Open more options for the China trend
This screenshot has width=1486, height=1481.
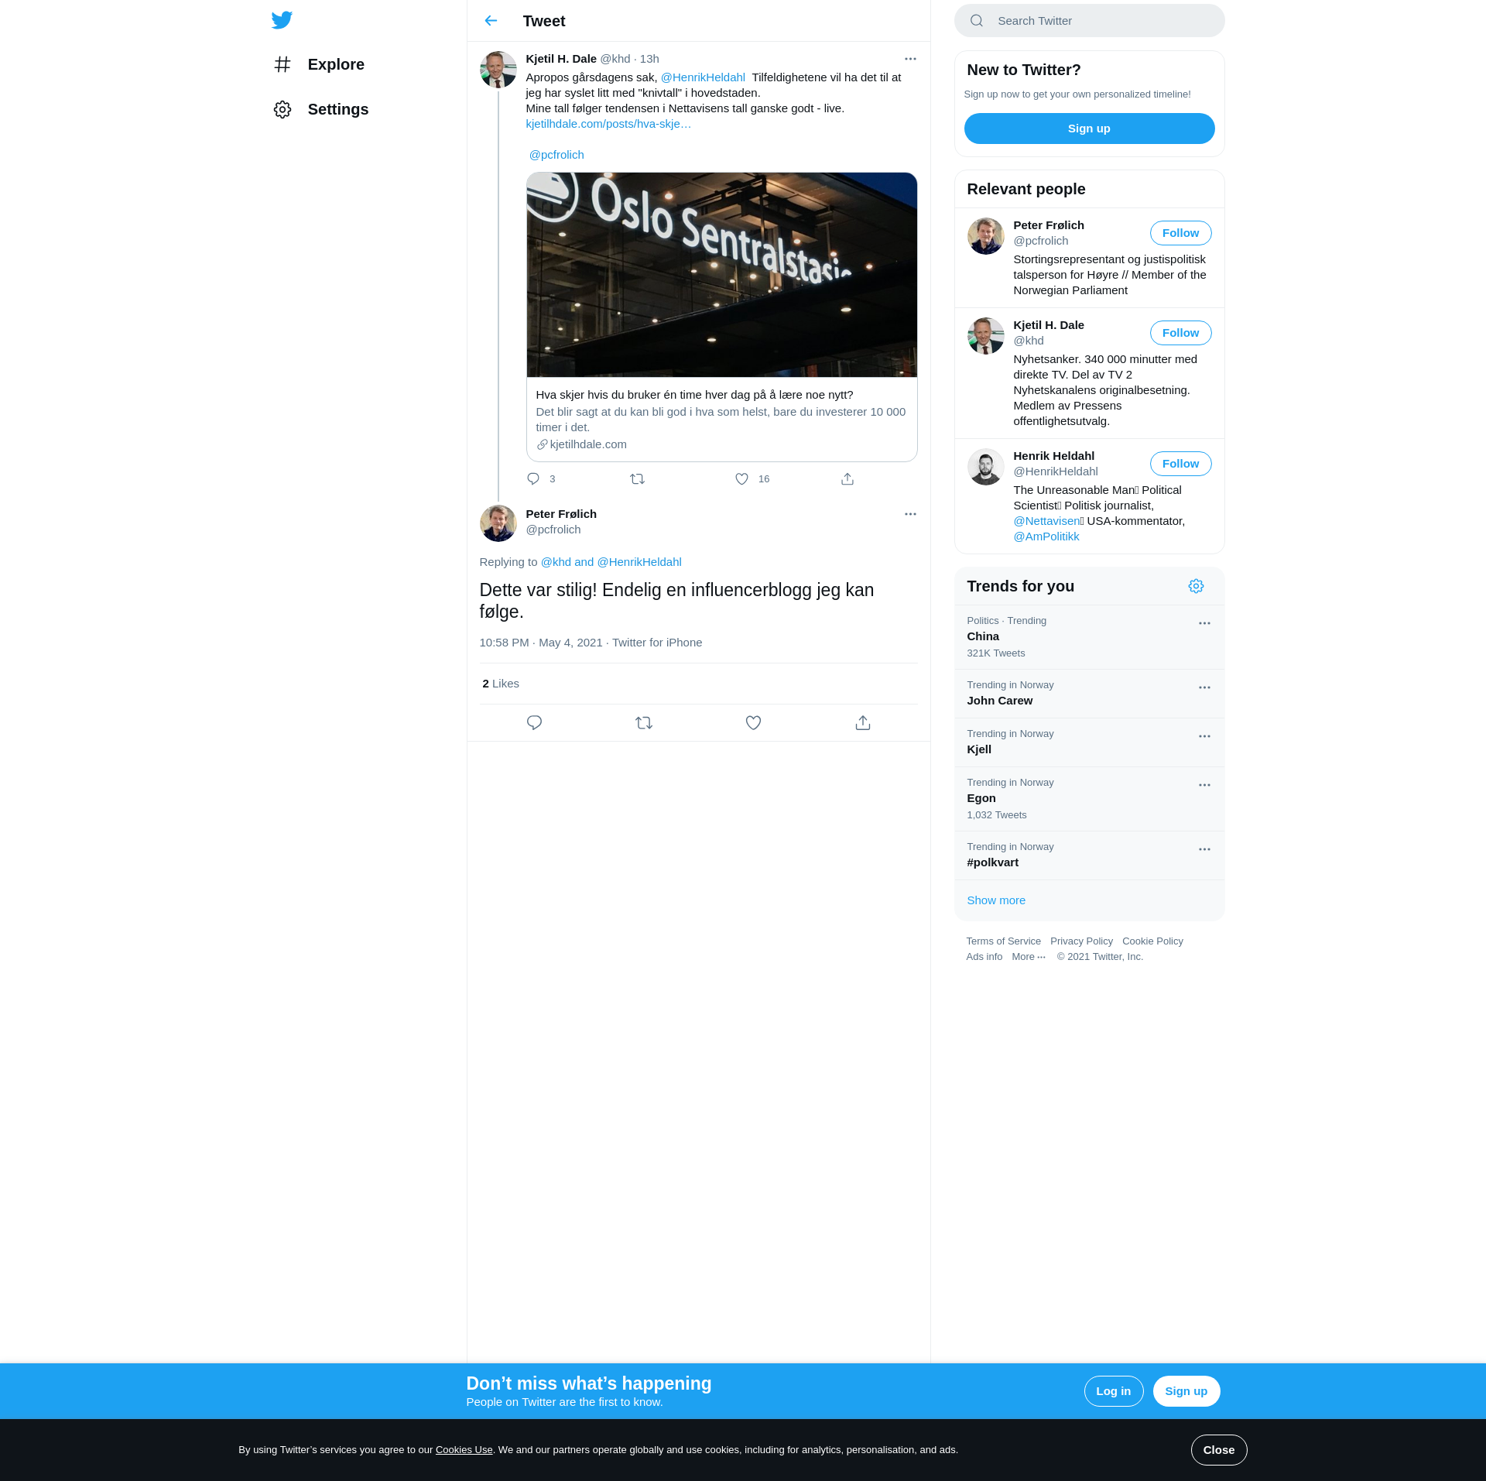click(x=1204, y=623)
